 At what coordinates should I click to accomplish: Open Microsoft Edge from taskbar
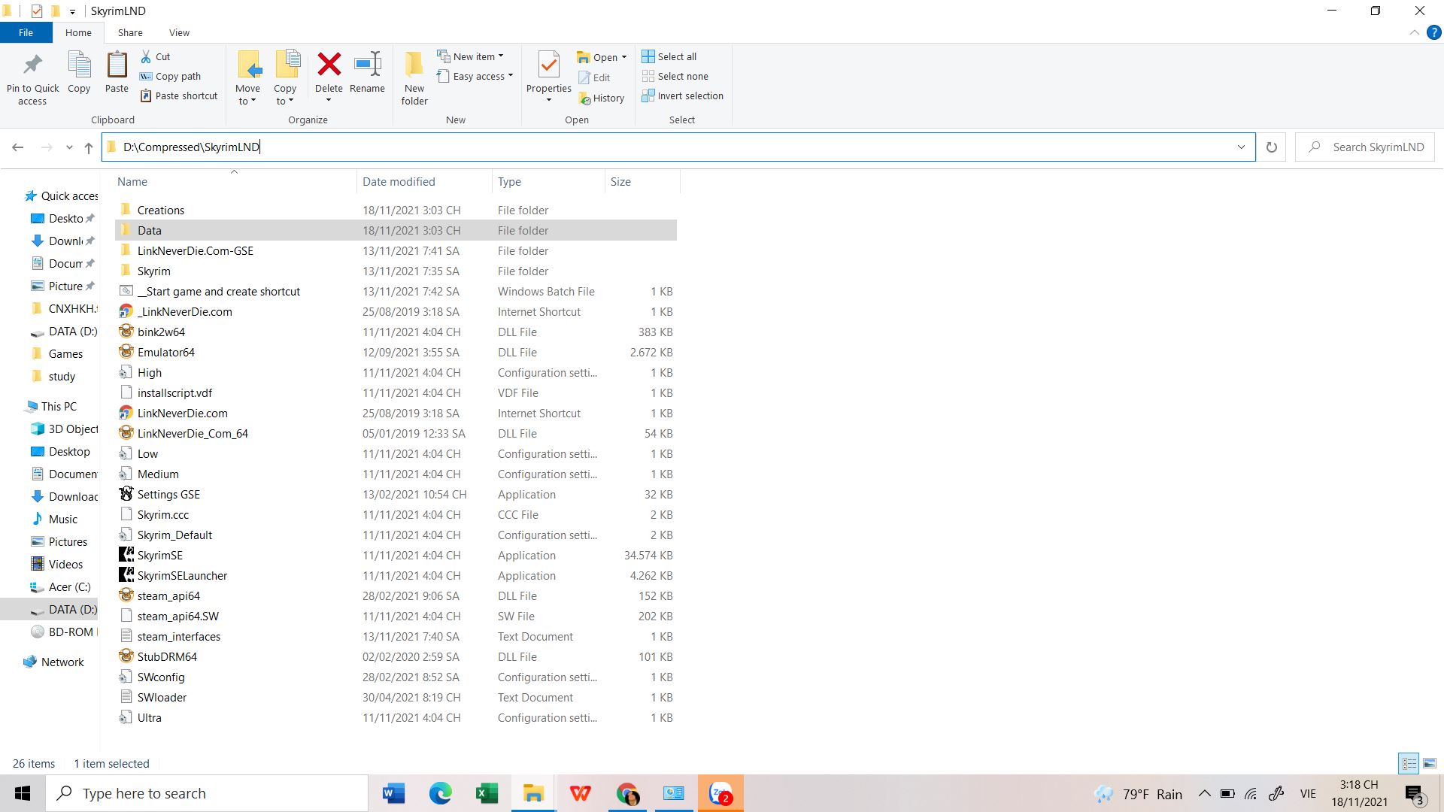pos(440,793)
